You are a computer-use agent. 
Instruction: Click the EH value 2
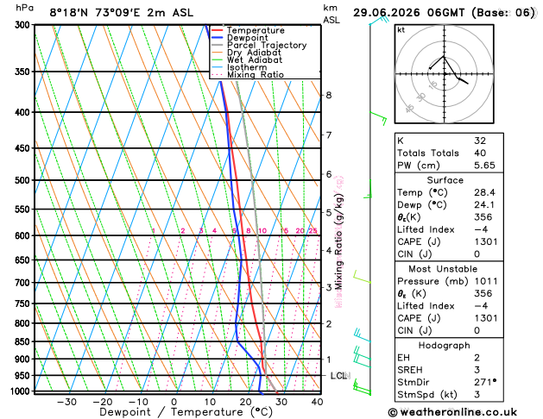(x=477, y=358)
